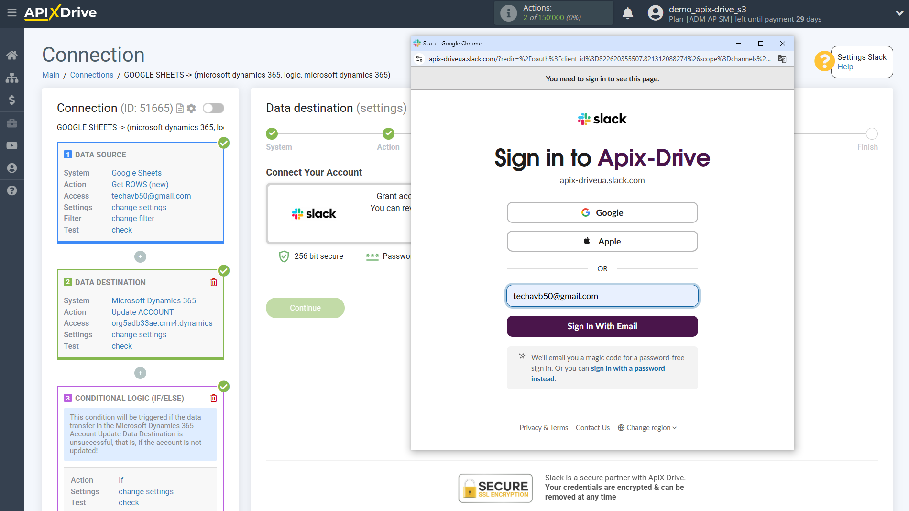
Task: Open Update ACCOUNT action link
Action: (142, 312)
